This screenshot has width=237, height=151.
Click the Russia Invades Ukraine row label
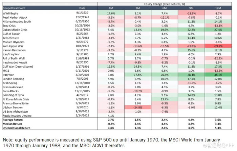point(16,116)
